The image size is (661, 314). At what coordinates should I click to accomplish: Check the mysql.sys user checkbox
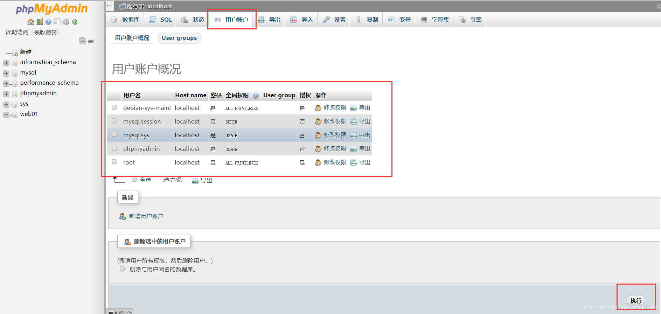coord(114,134)
